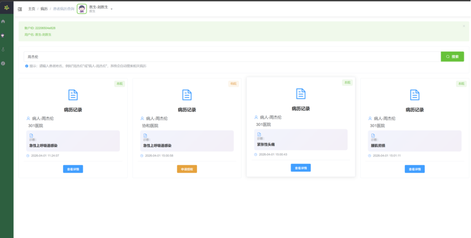Click the green 搜索 button

pyautogui.click(x=452, y=57)
